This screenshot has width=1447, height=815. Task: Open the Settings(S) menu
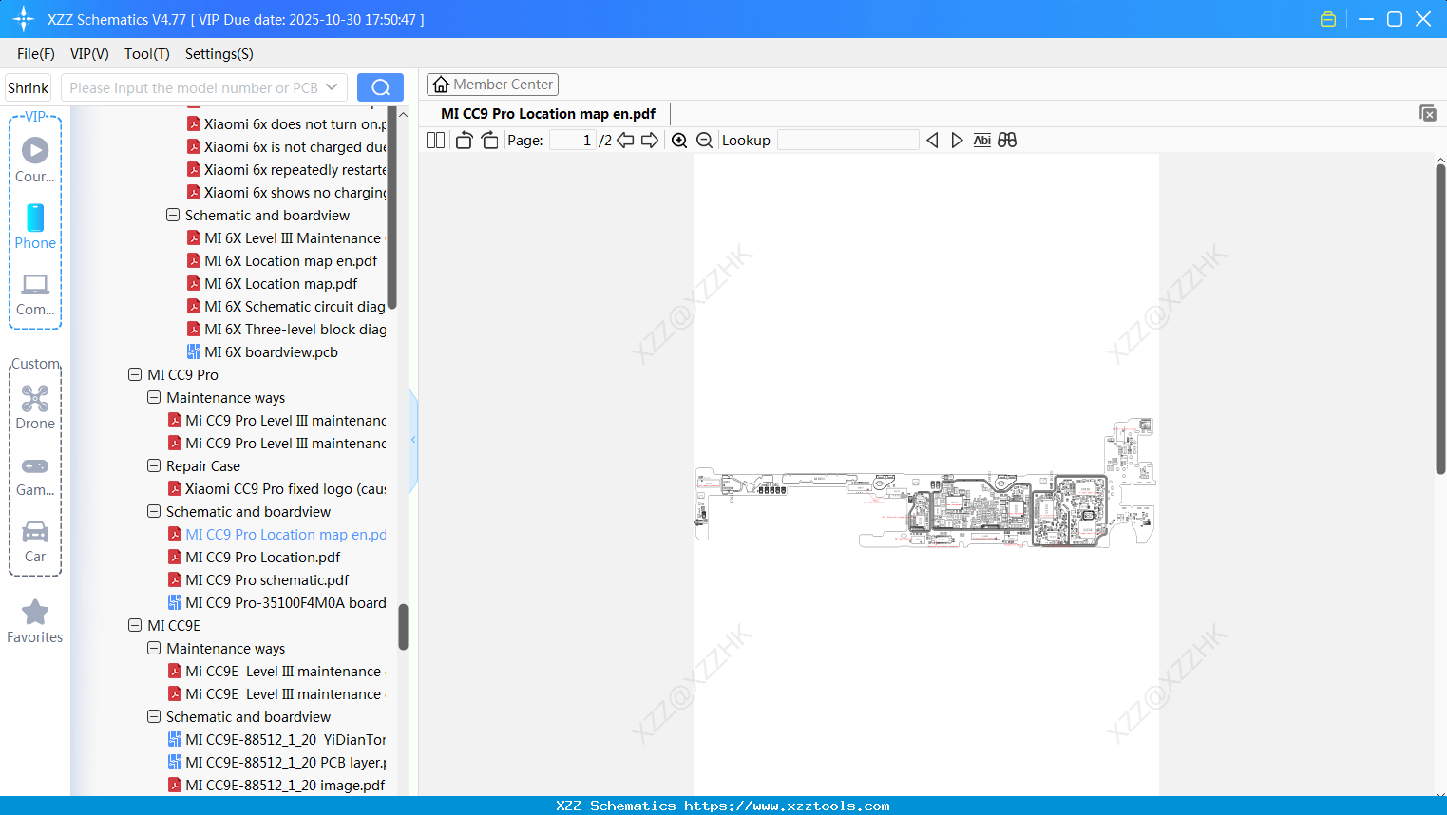(x=219, y=54)
